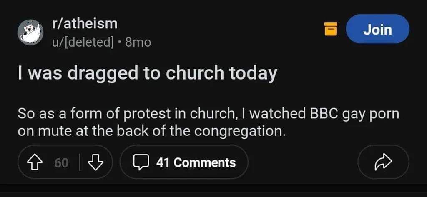The height and width of the screenshot is (197, 427).
Task: Click the 8mo post timestamp
Action: tap(138, 42)
